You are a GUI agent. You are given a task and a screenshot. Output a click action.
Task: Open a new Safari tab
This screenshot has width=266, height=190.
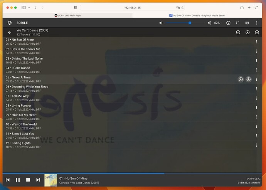[x=249, y=8]
